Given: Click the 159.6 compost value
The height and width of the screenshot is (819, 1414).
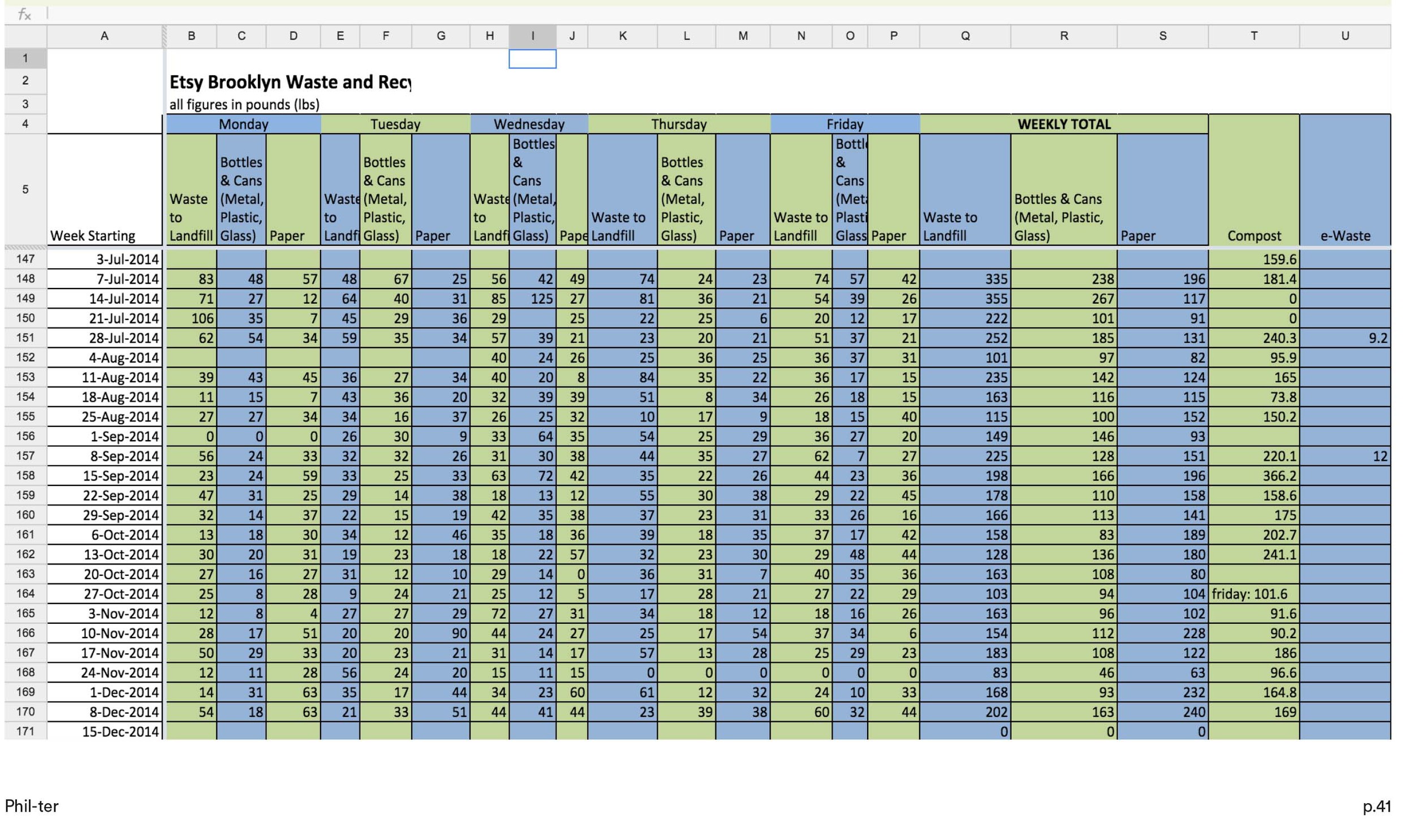Looking at the screenshot, I should pos(1253,259).
